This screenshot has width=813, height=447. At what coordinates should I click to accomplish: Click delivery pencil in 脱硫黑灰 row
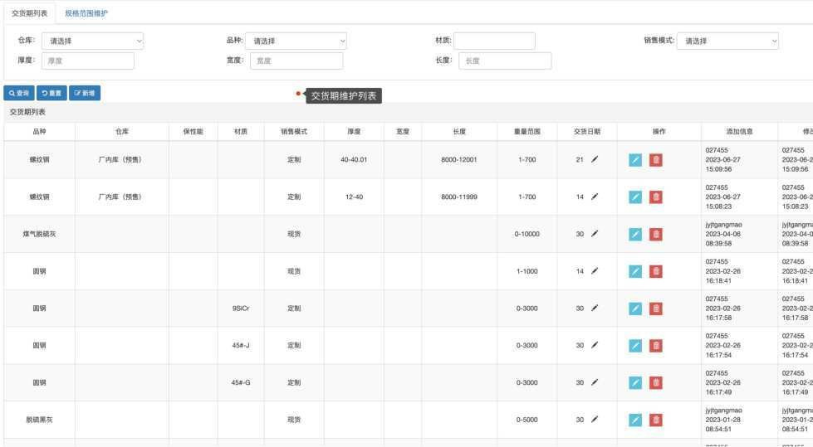595,420
